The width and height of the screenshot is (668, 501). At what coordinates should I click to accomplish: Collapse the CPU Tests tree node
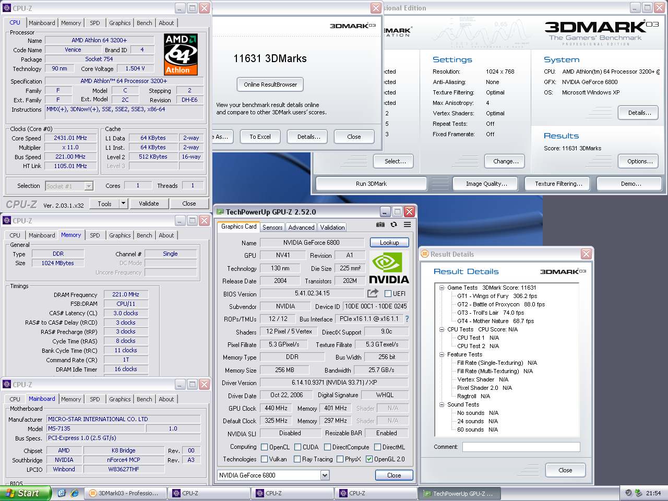point(442,329)
